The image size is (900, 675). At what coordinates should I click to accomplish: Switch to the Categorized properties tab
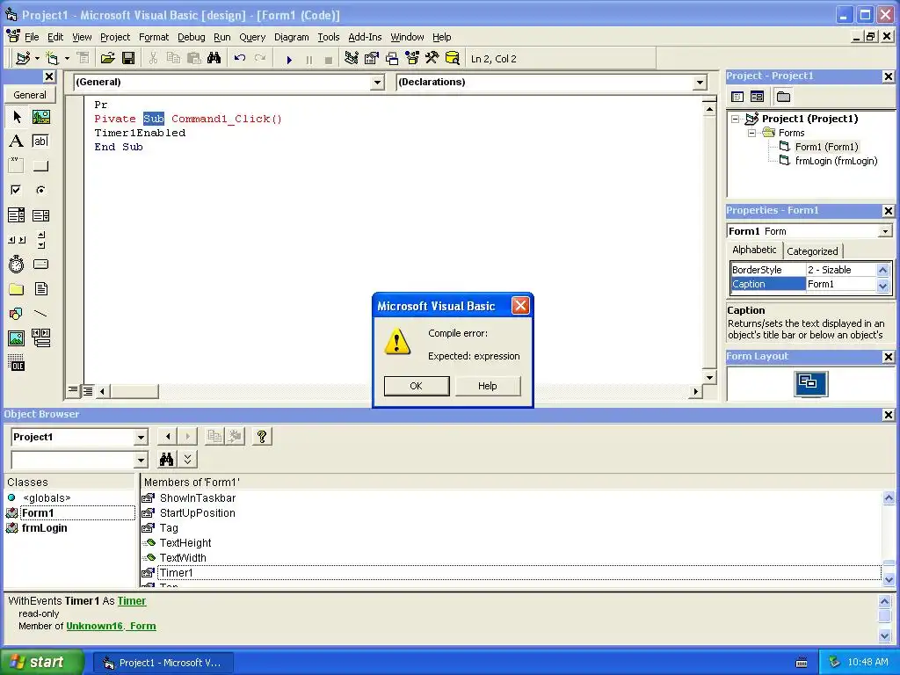812,250
